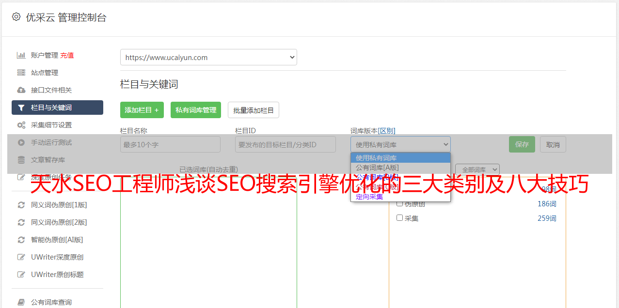Click the database icon next to 文章暂存库
This screenshot has width=619, height=308.
click(21, 160)
